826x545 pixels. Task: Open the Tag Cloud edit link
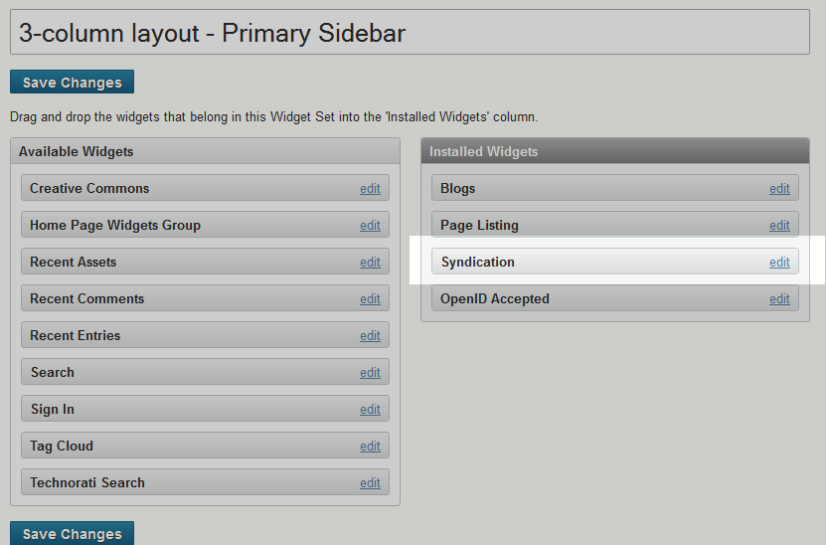[x=370, y=447]
